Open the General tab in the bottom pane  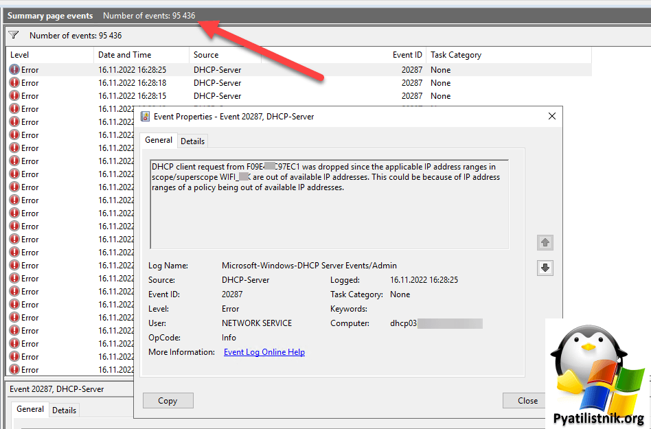pos(30,409)
